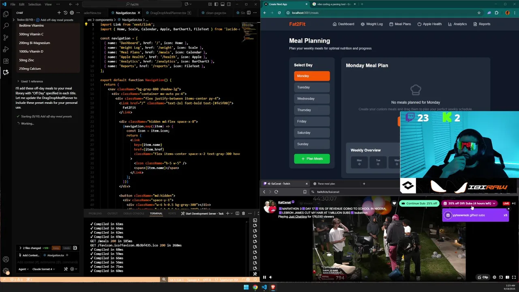Bookmark localhost page with star icon
Screen dimensions: 519x292
pyautogui.click(x=479, y=13)
